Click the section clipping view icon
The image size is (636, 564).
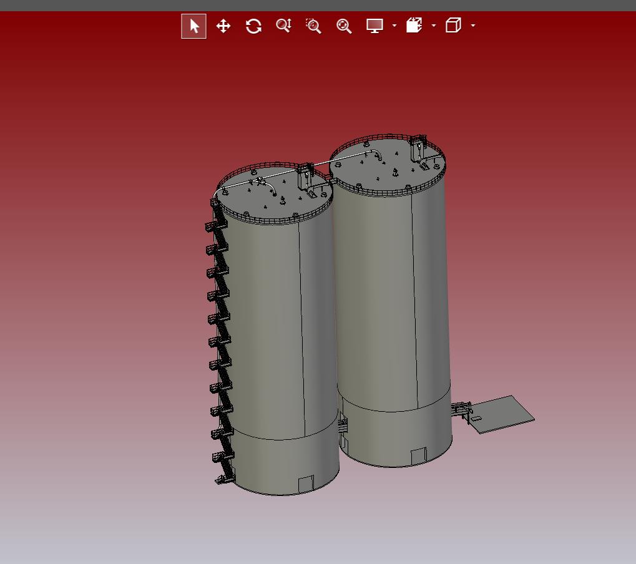click(414, 25)
